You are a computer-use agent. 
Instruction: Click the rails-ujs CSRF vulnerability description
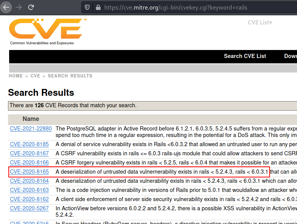pos(176,153)
